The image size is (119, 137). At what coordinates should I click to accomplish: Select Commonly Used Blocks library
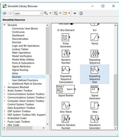point(25,29)
